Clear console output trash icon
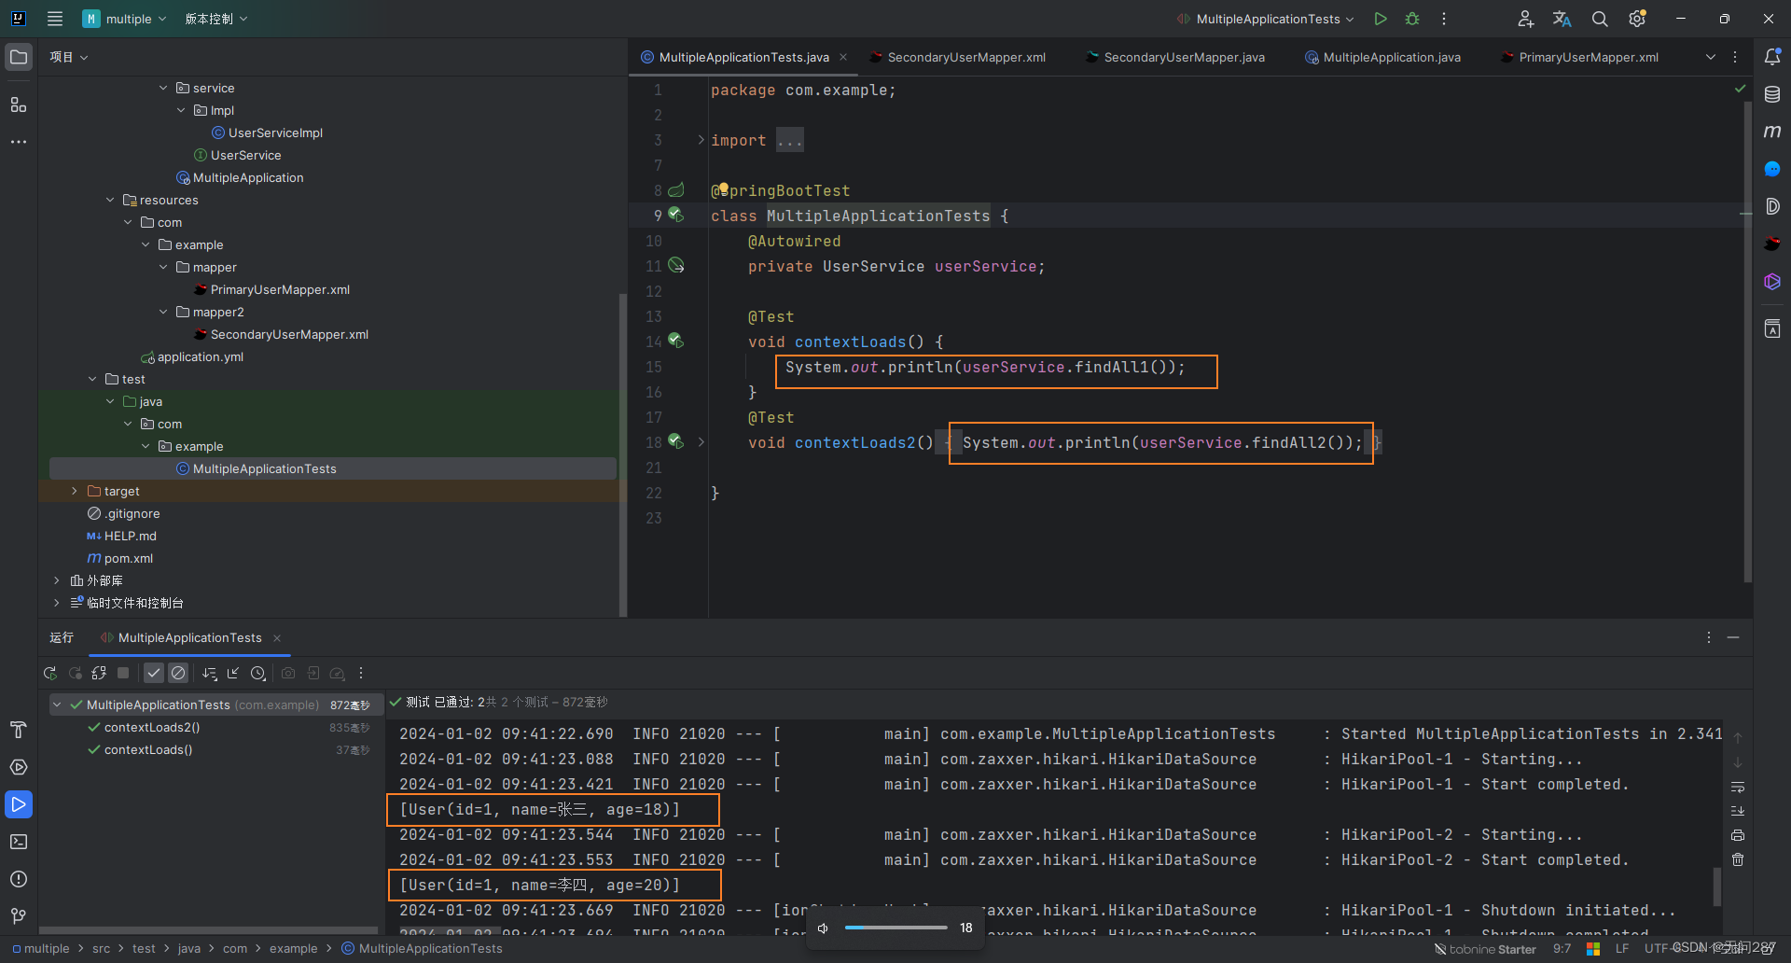This screenshot has height=963, width=1791. click(x=1738, y=859)
